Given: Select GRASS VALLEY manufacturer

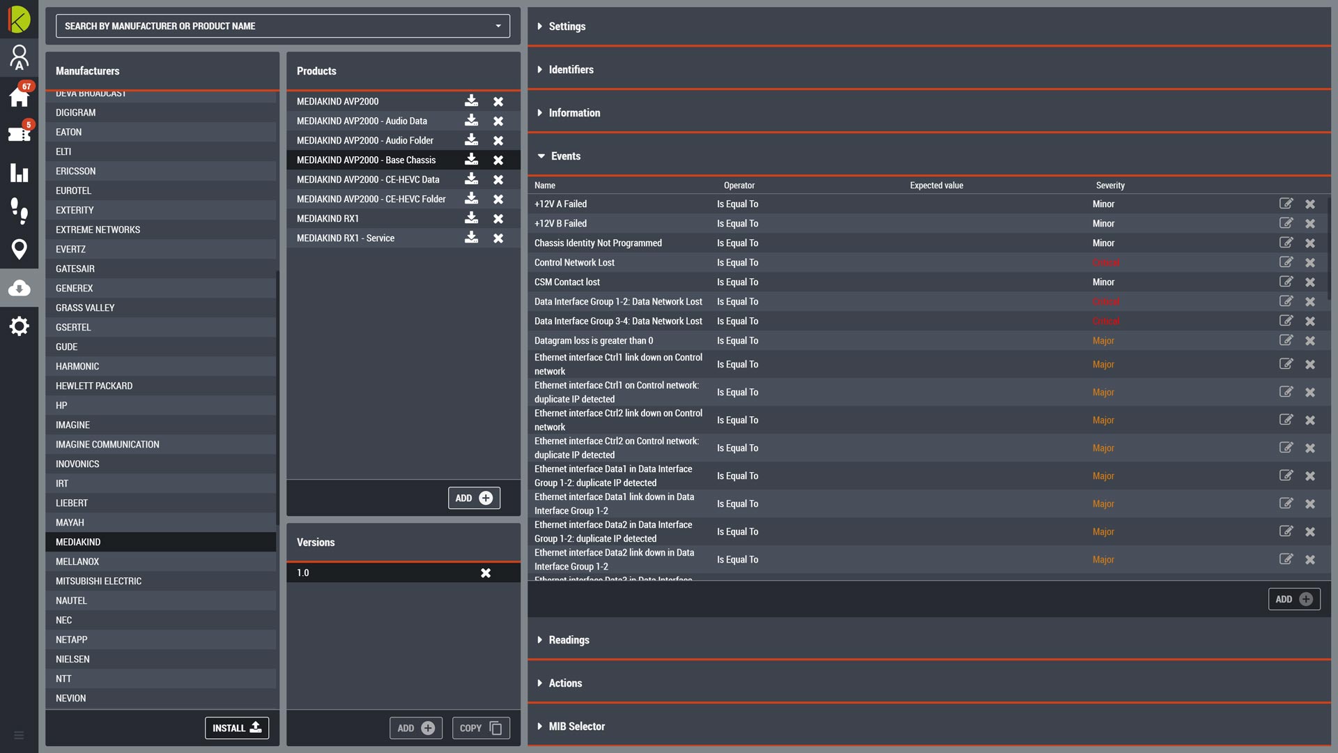Looking at the screenshot, I should tap(161, 307).
